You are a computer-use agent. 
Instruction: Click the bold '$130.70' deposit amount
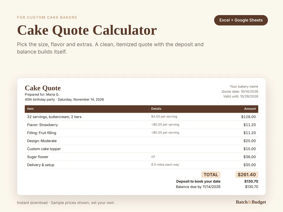point(251,182)
